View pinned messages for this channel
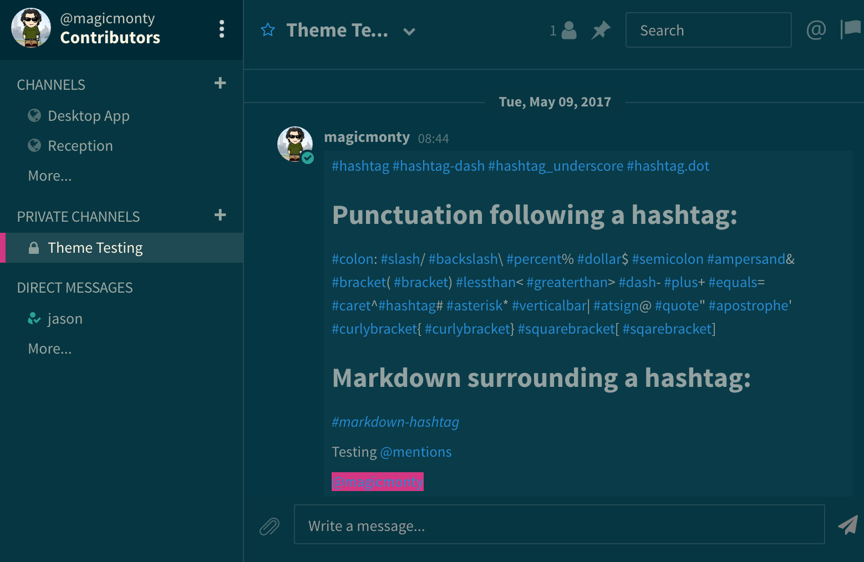Screen dimensions: 864x562 pos(601,30)
